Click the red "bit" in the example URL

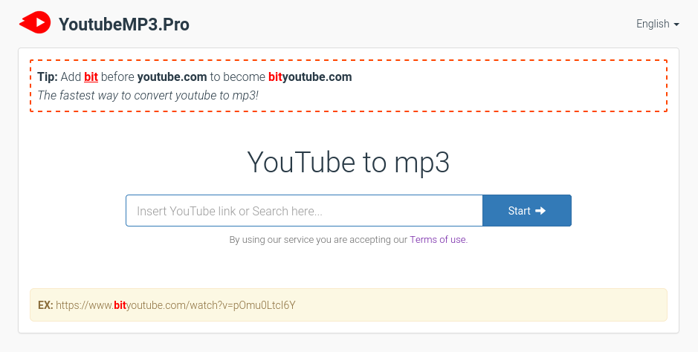pyautogui.click(x=120, y=305)
